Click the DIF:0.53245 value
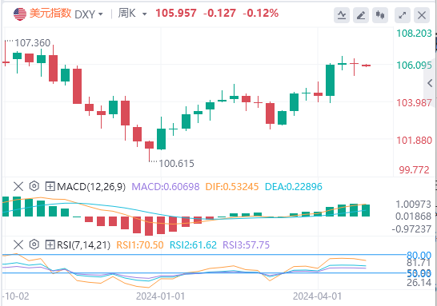Viewport: 437px width, 306px height. (232, 187)
